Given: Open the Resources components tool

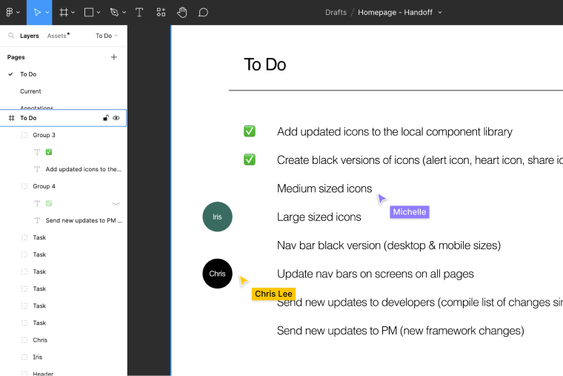Looking at the screenshot, I should click(161, 13).
